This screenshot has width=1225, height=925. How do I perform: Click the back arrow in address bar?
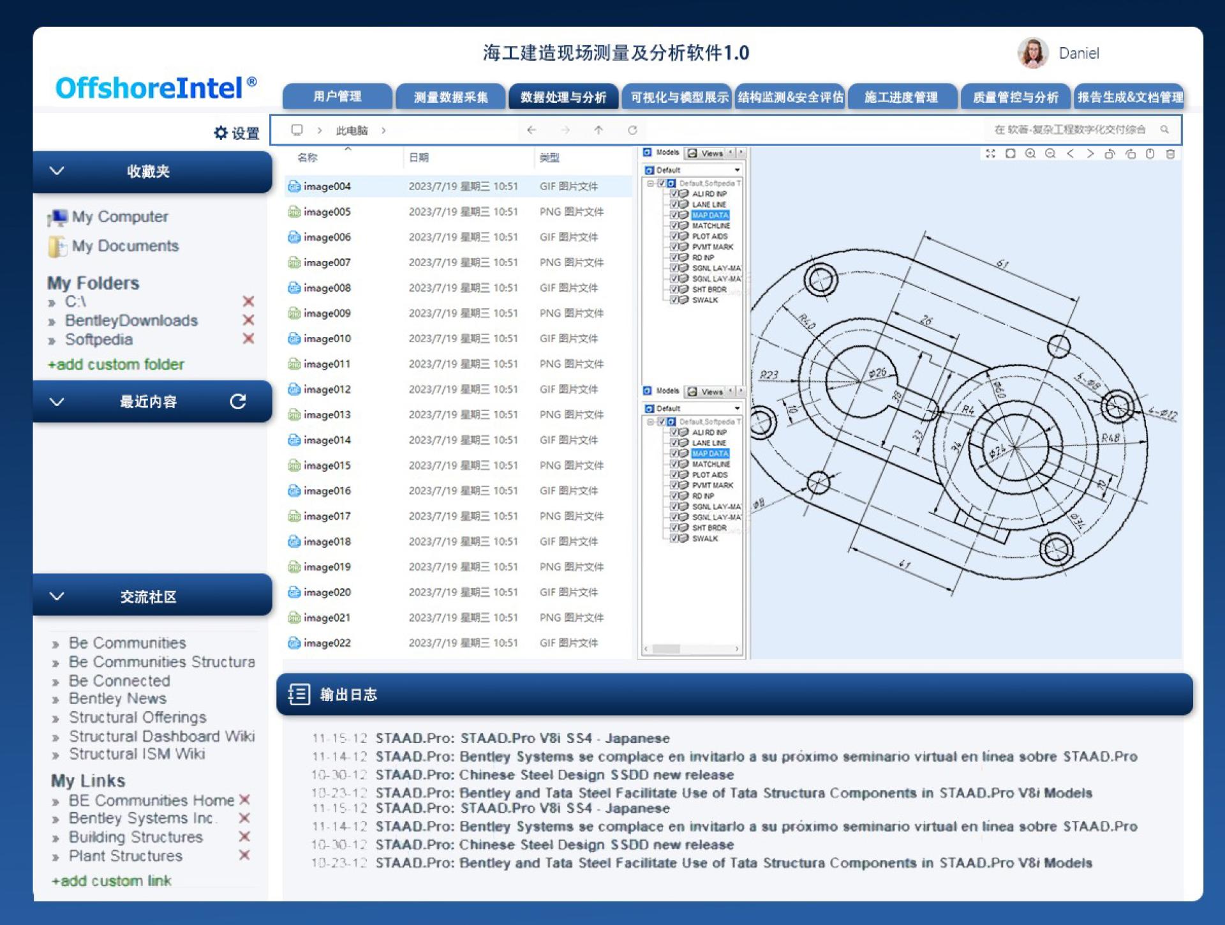531,130
